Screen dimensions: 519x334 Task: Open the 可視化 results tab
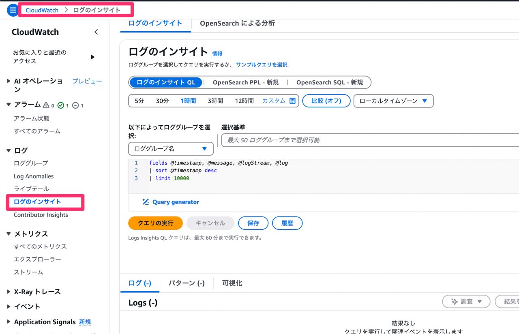[x=232, y=283]
